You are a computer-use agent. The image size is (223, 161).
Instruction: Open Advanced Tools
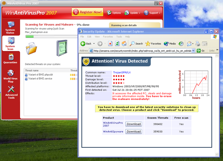click(x=11, y=92)
